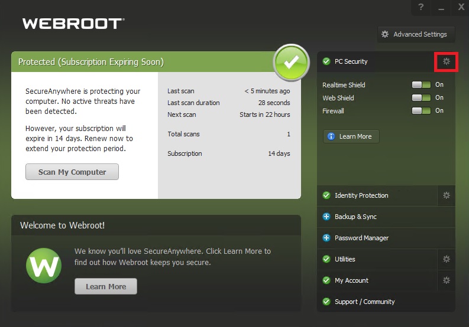Click the Identity Protection green check icon
The image size is (469, 327).
point(326,195)
